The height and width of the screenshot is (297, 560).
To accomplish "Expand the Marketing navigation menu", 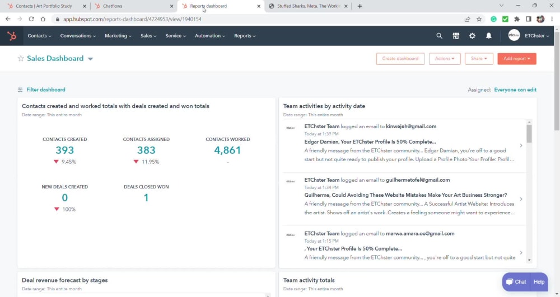I will tap(118, 36).
